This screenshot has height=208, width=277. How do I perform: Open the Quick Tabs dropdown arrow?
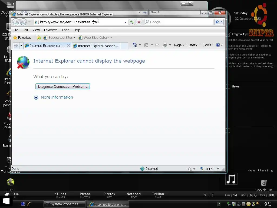(x=21, y=45)
